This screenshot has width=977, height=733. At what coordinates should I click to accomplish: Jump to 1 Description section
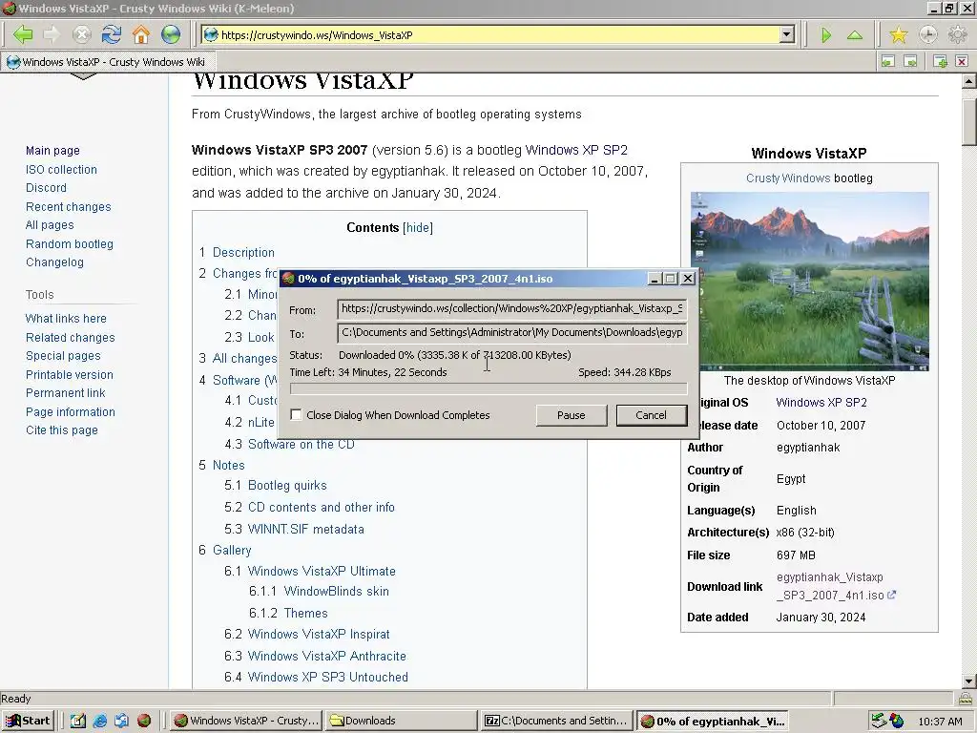point(243,252)
